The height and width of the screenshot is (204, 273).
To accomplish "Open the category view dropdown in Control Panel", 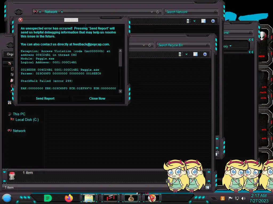I will pos(231,46).
